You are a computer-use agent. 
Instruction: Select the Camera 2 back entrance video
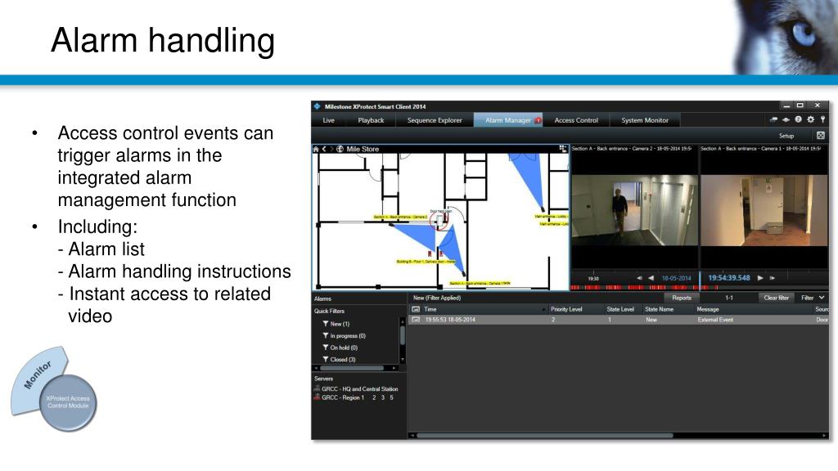(634, 210)
